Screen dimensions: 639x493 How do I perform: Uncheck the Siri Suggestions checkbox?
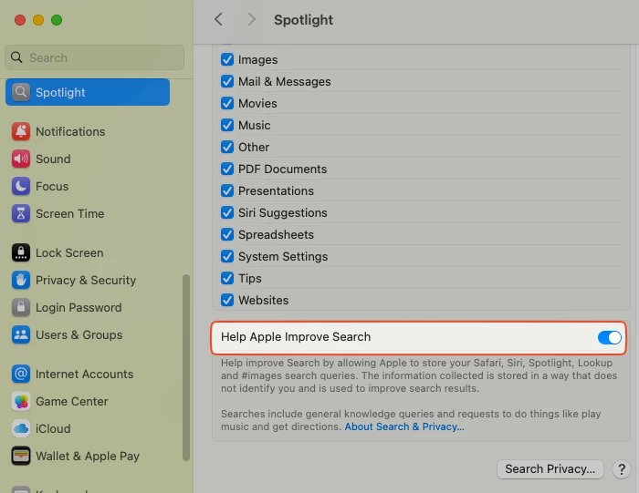227,212
